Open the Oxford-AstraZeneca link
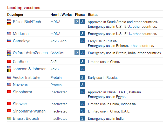This screenshot has height=127, width=163. (30, 53)
